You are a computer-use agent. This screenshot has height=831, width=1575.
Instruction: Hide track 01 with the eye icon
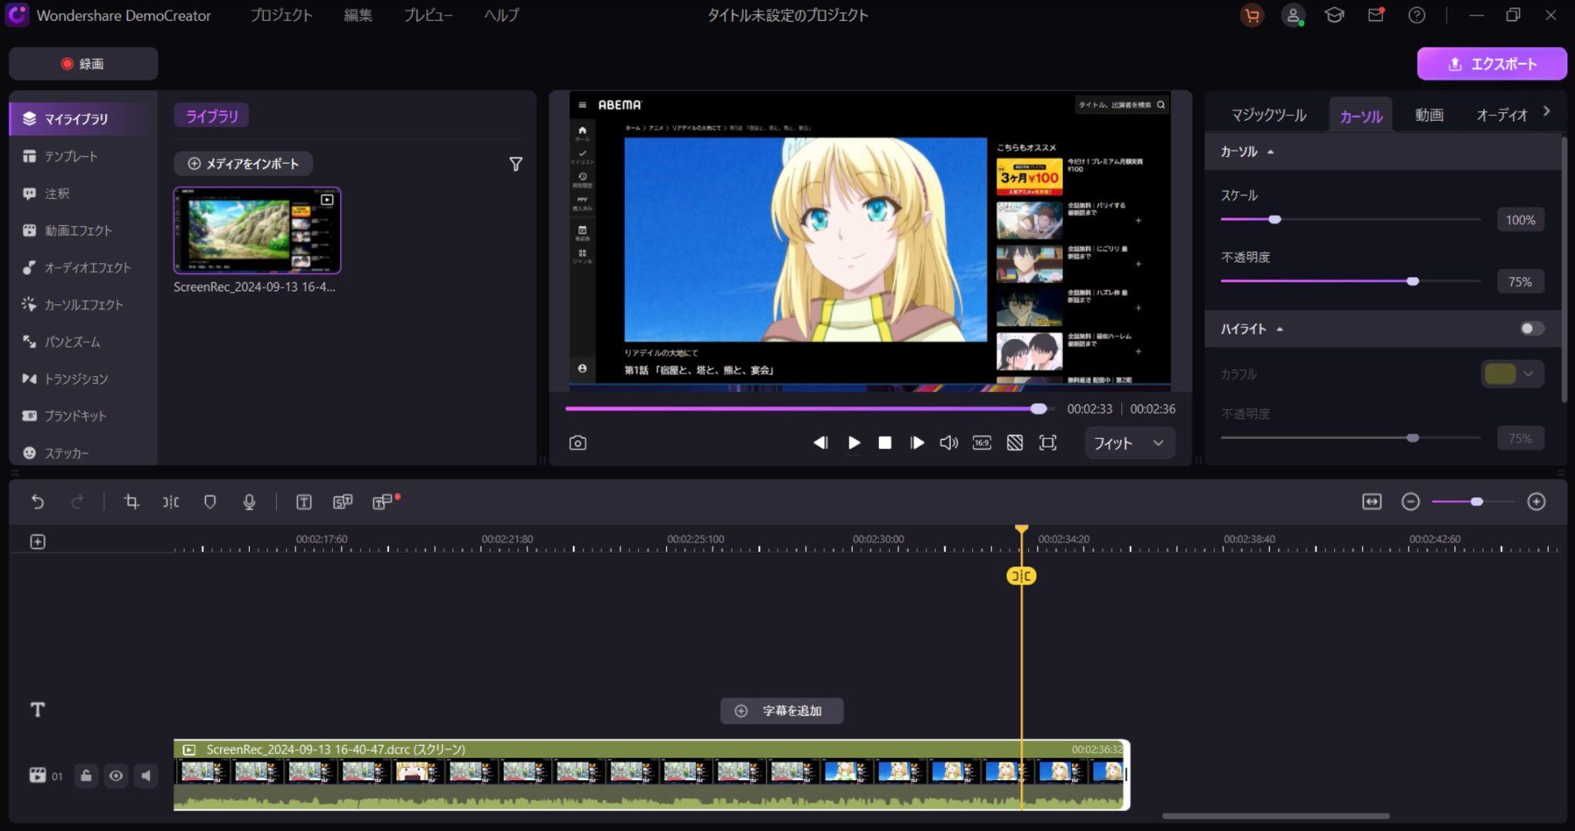click(x=116, y=776)
